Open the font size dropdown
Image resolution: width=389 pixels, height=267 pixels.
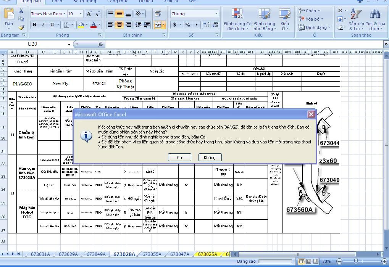tap(81, 14)
